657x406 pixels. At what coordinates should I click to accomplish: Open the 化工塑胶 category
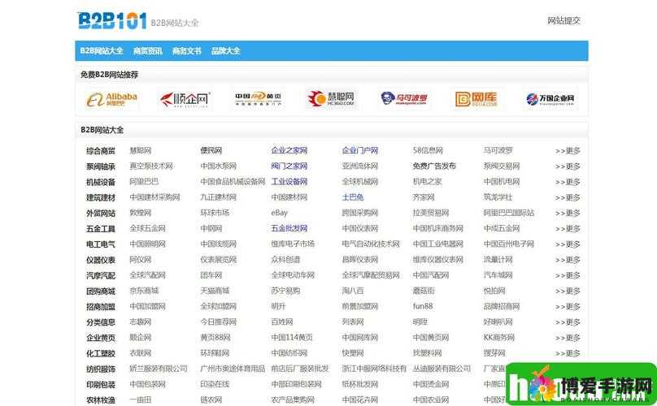pos(101,353)
